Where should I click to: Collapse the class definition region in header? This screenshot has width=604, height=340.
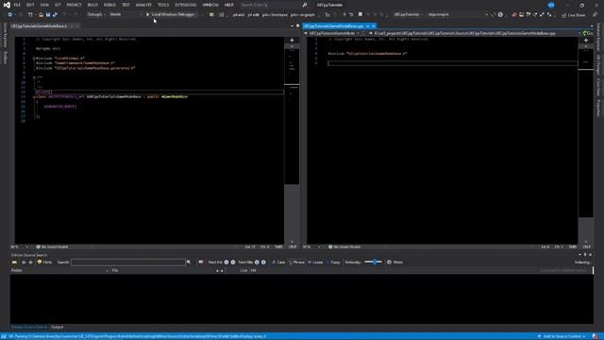(34, 96)
